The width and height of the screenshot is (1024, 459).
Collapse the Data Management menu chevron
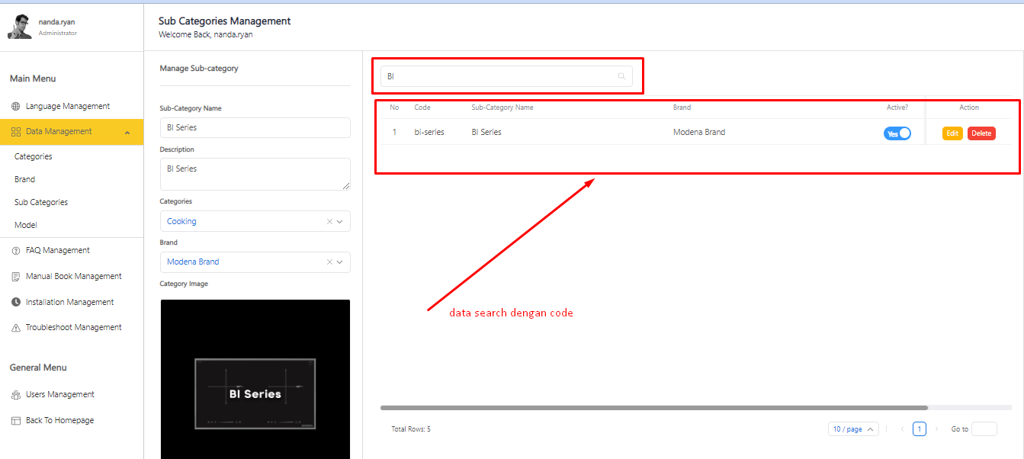click(127, 133)
